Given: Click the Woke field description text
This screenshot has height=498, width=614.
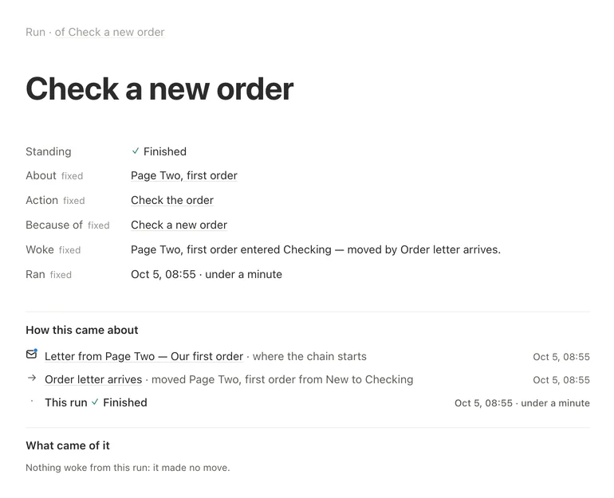Looking at the screenshot, I should tap(316, 249).
